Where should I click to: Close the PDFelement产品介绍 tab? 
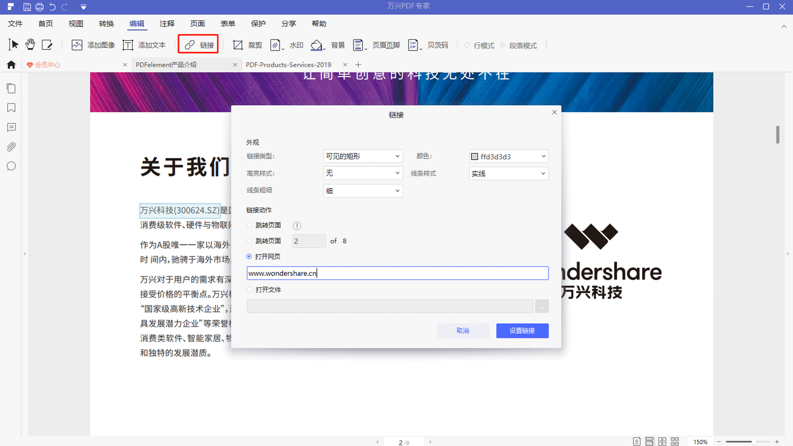pos(235,65)
